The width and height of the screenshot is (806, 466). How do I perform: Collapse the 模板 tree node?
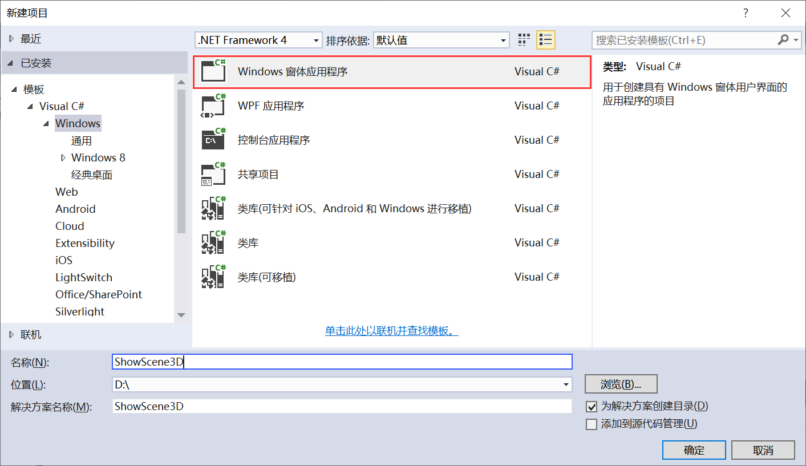pyautogui.click(x=14, y=90)
